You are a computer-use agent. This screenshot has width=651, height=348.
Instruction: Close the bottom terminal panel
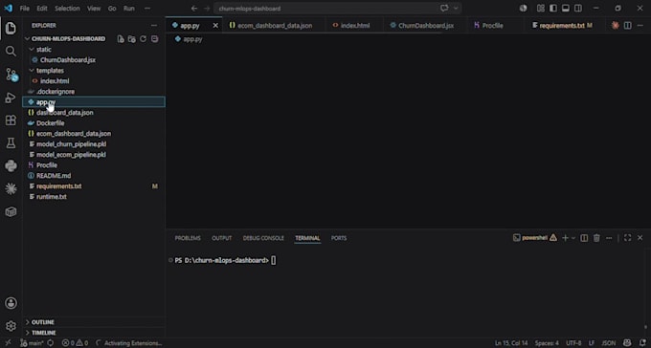(x=640, y=238)
